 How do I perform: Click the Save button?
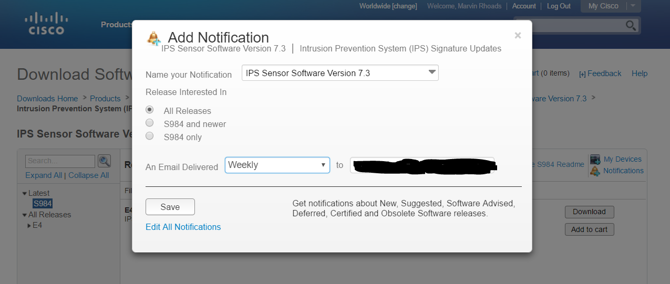point(170,207)
